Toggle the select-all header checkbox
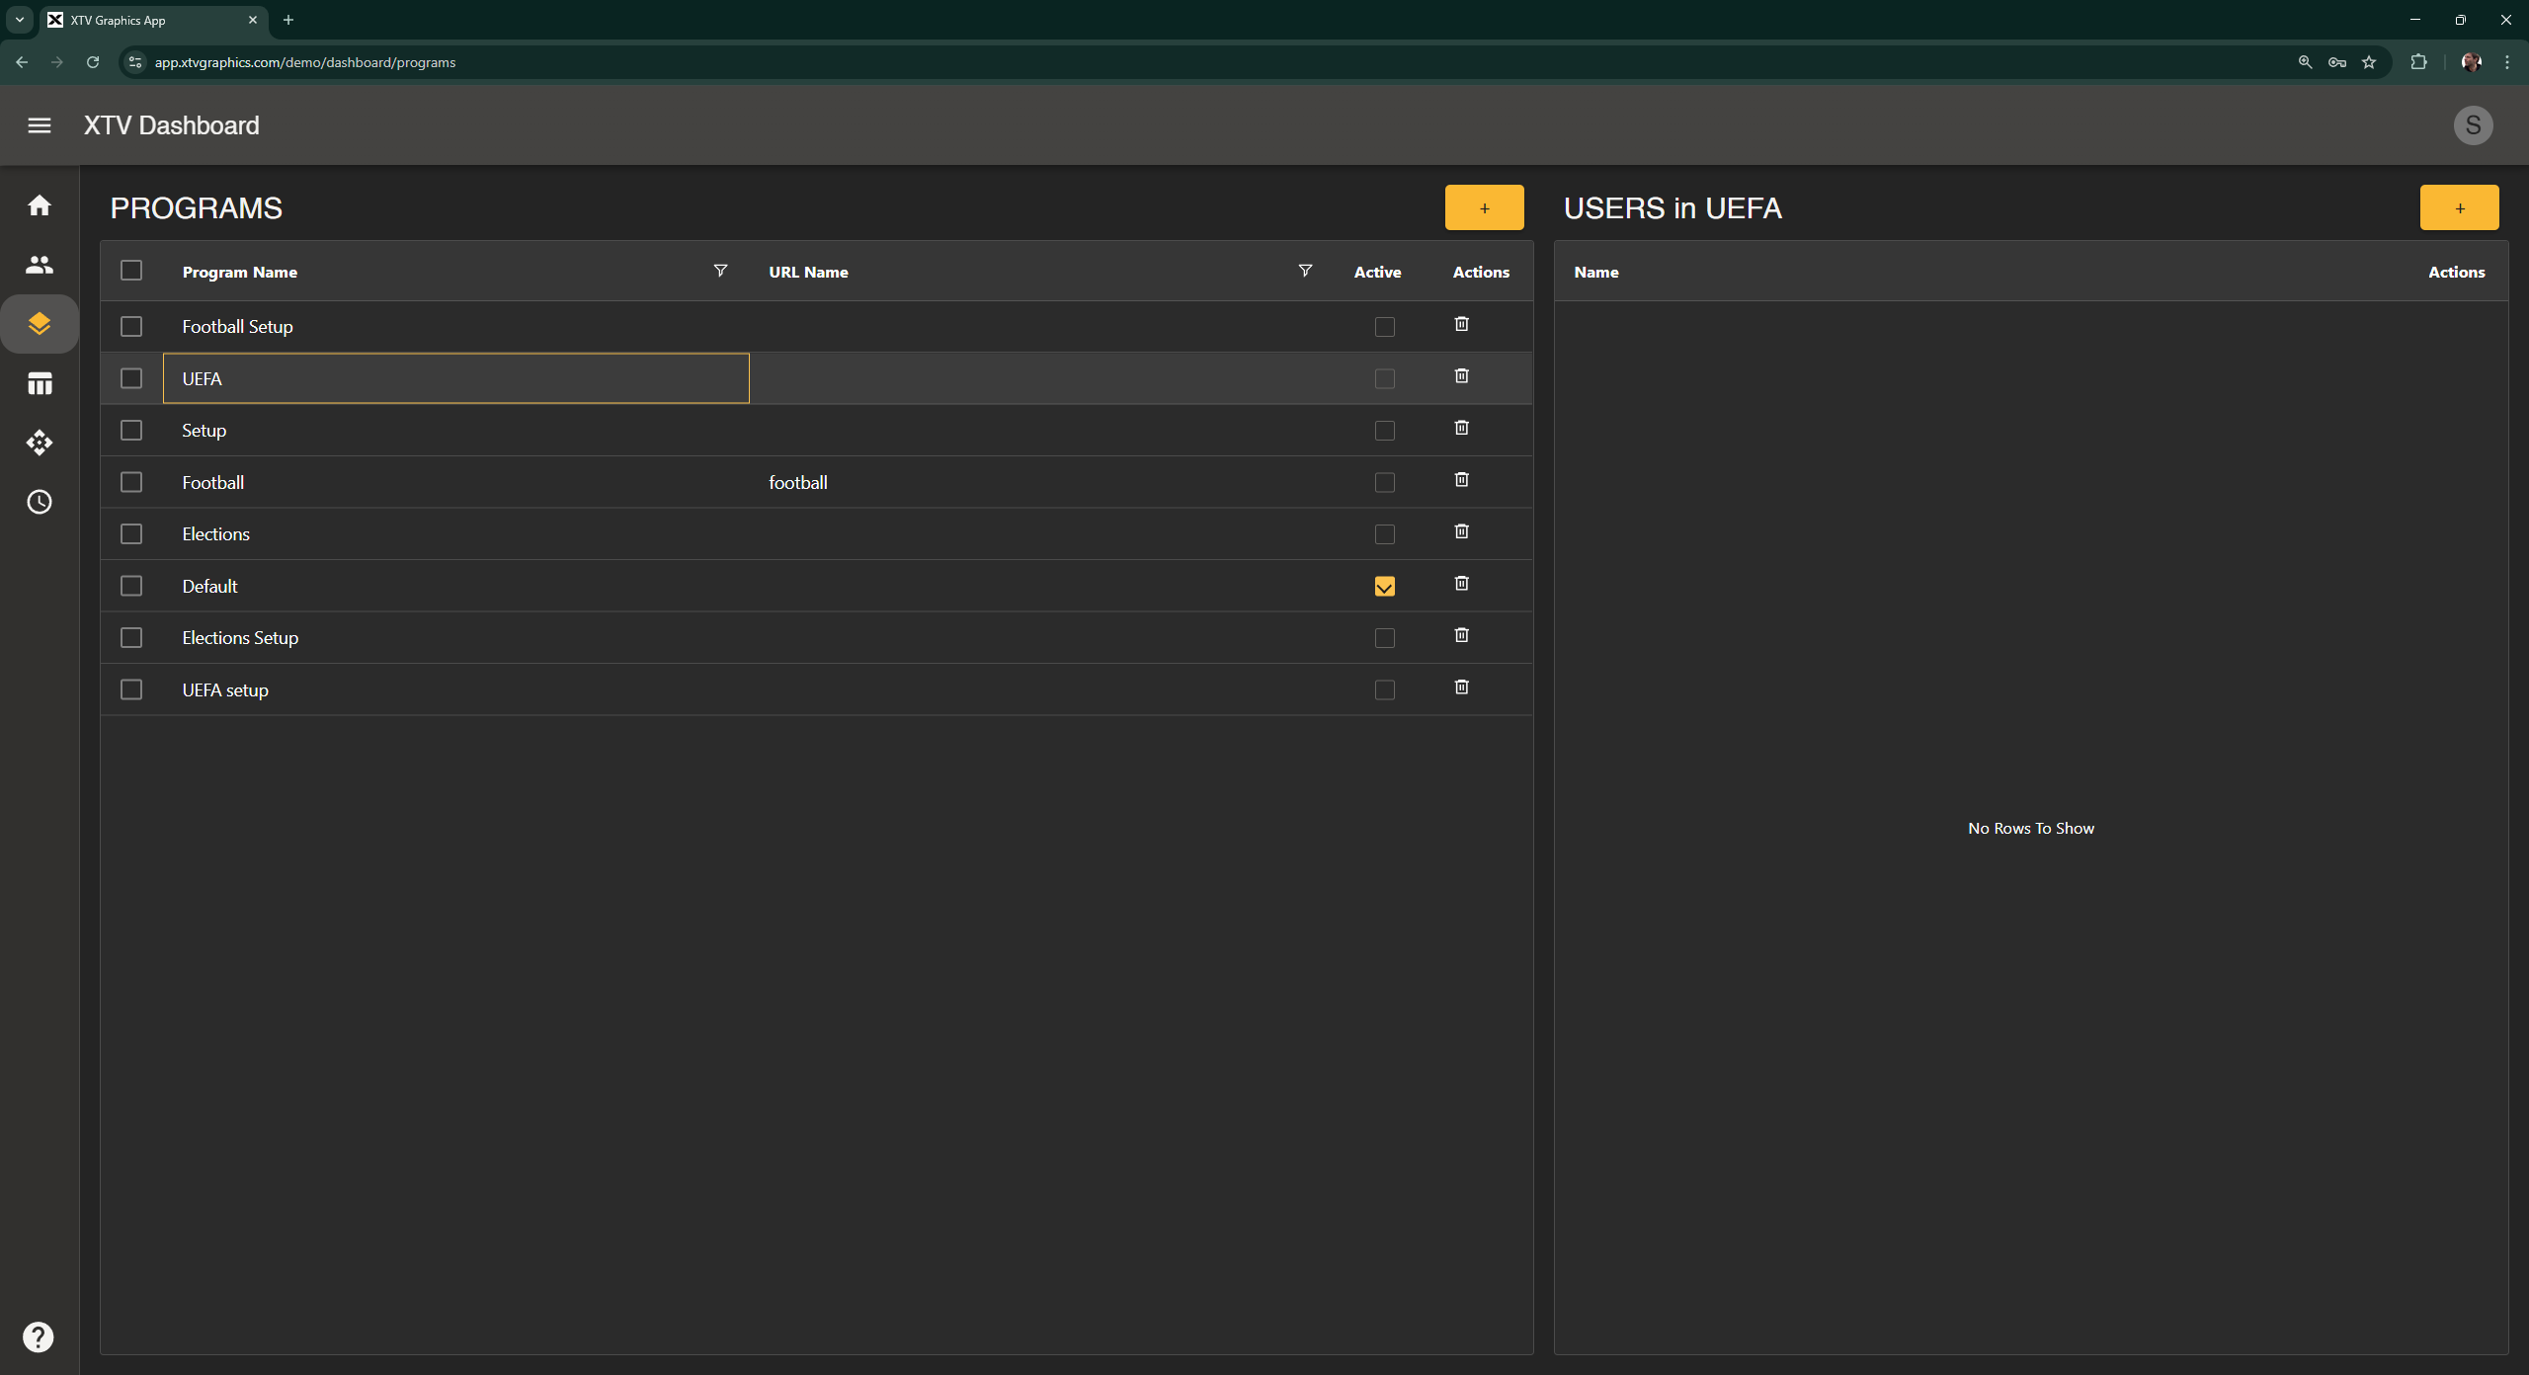Viewport: 2529px width, 1375px height. point(131,271)
